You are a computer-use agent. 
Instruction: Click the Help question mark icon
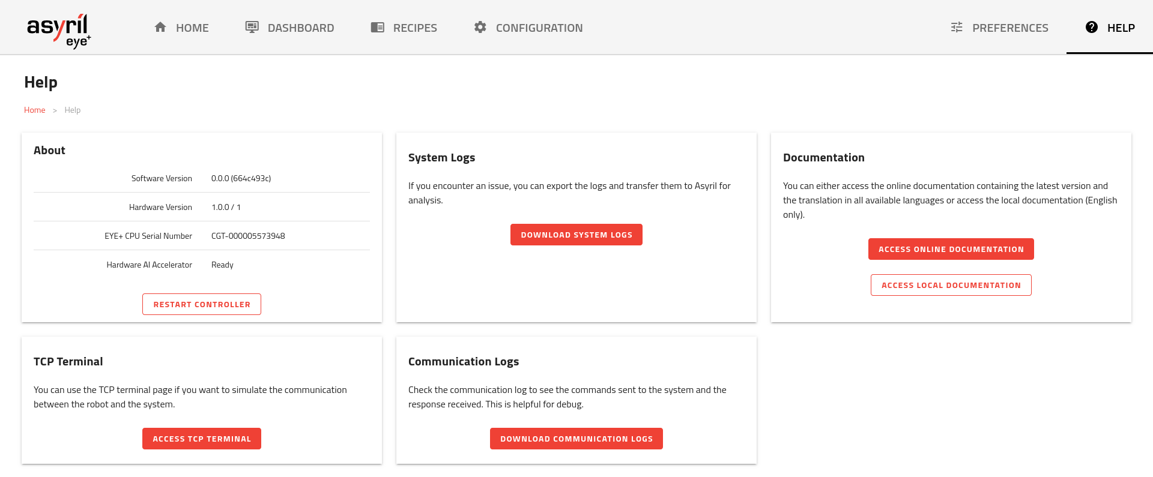click(1092, 27)
